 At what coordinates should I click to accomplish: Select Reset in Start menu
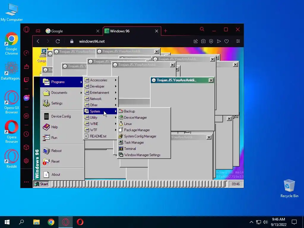[62, 161]
